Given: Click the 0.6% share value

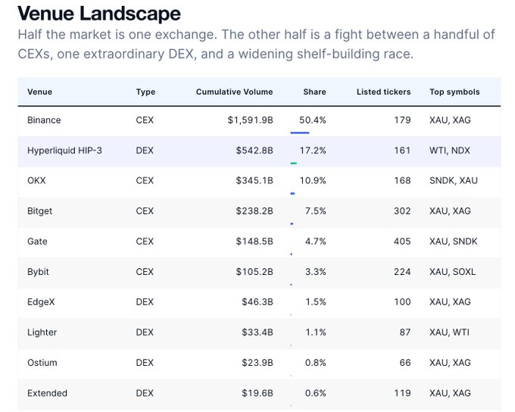Looking at the screenshot, I should [x=316, y=393].
